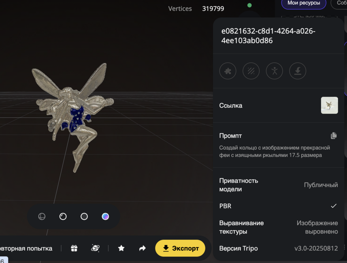Click the yellow Экспорт button

pyautogui.click(x=180, y=248)
